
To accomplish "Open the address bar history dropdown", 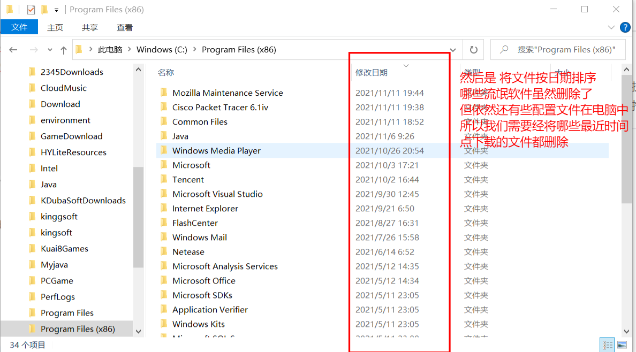I will [453, 50].
